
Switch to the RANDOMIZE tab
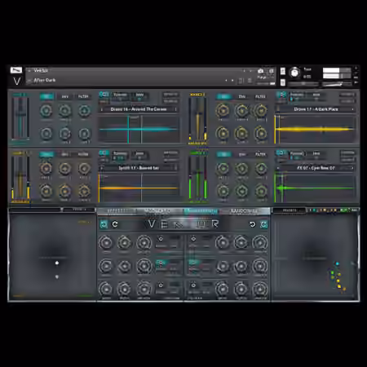click(x=244, y=211)
